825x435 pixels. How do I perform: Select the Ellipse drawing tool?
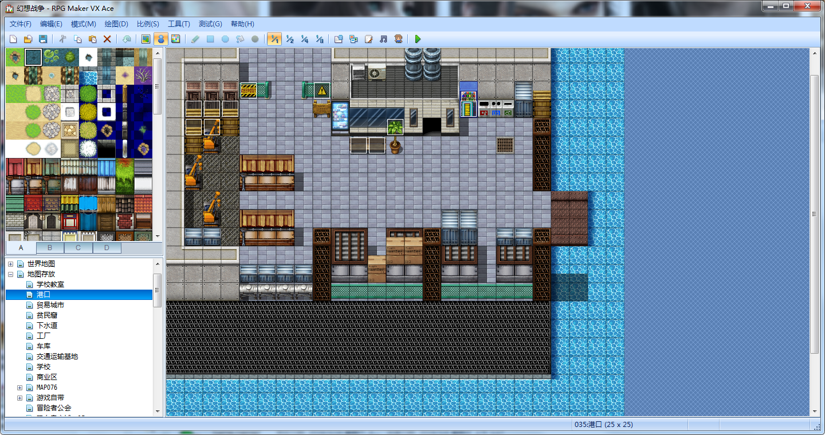pos(225,39)
